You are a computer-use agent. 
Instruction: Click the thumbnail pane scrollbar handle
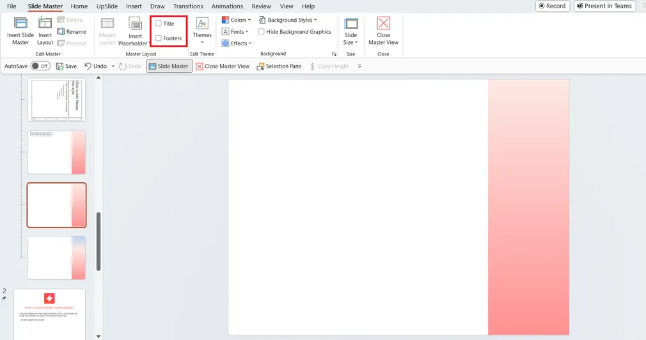[x=98, y=241]
